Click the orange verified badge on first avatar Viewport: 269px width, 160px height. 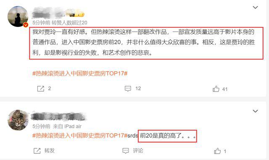26,25
